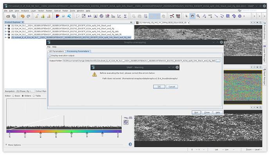This screenshot has width=270, height=155.
Task: Open Help menu in Snaphu-unwrapping dialog
Action: 54,47
